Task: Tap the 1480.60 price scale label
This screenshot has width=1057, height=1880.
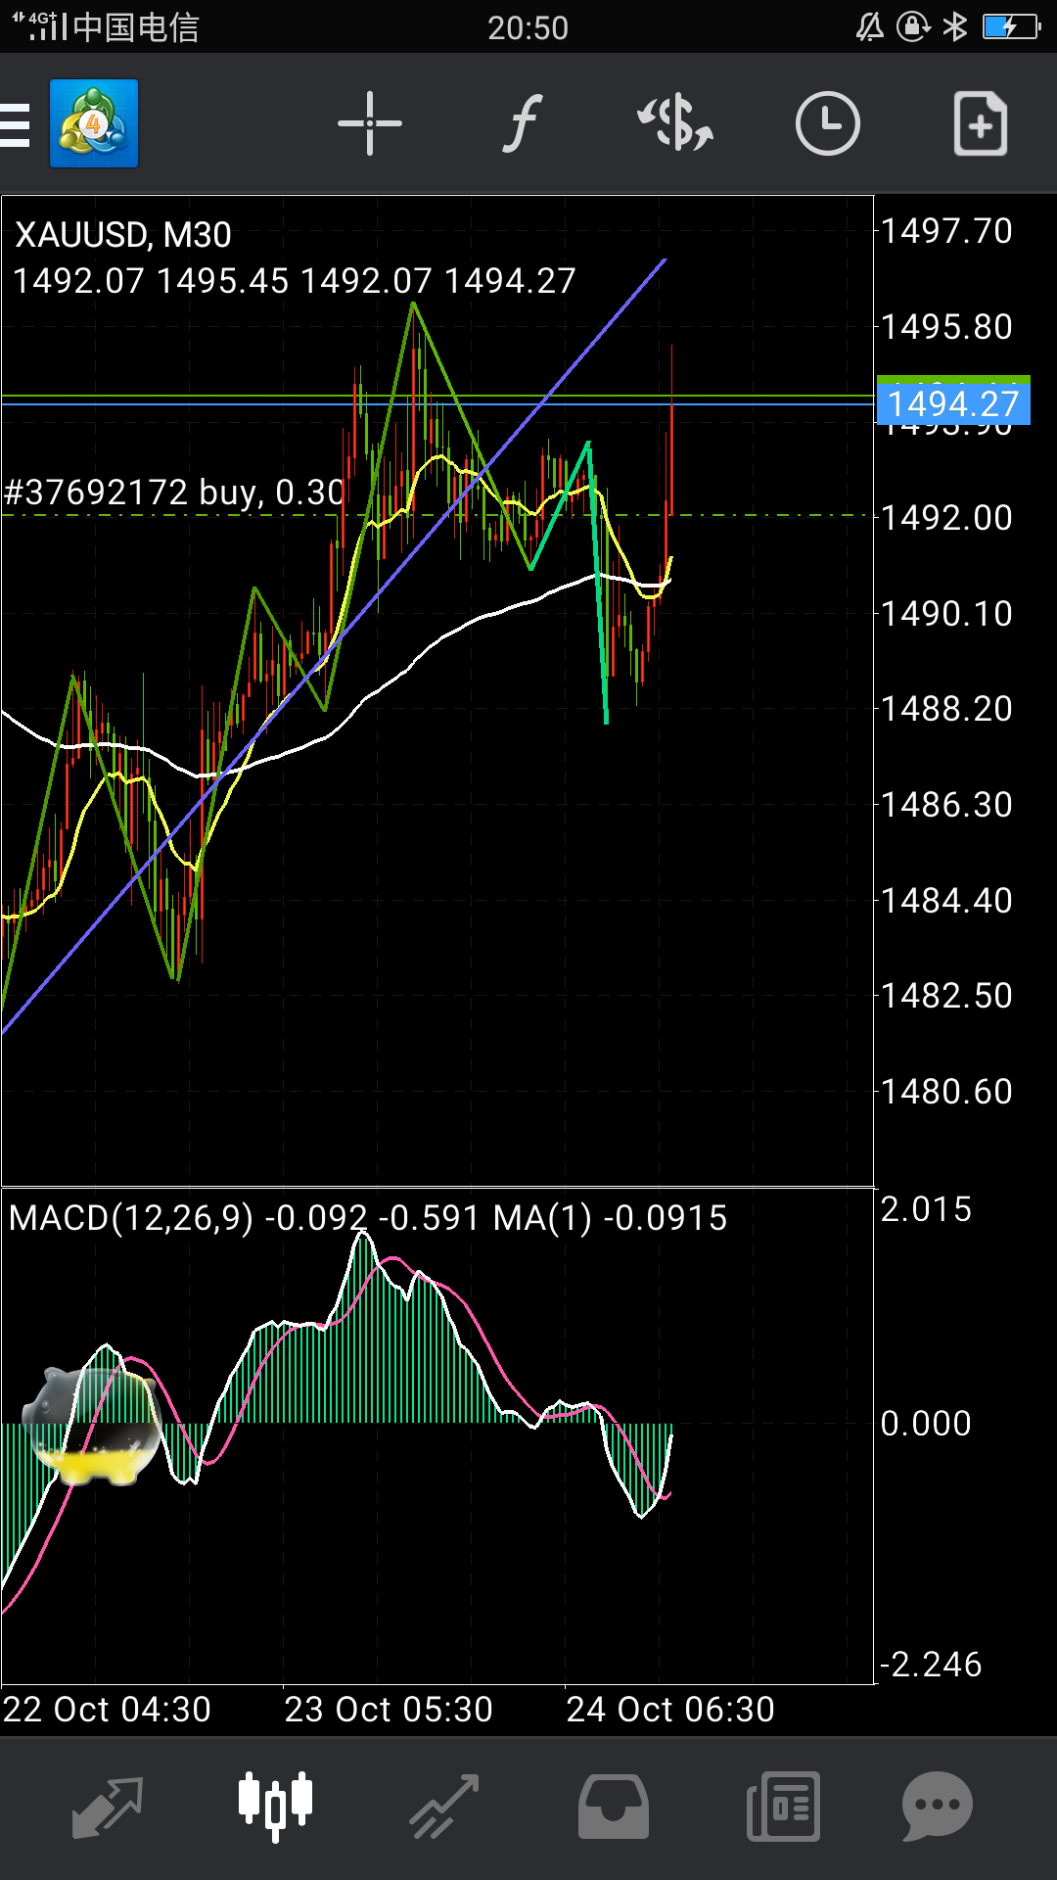Action: [947, 1092]
